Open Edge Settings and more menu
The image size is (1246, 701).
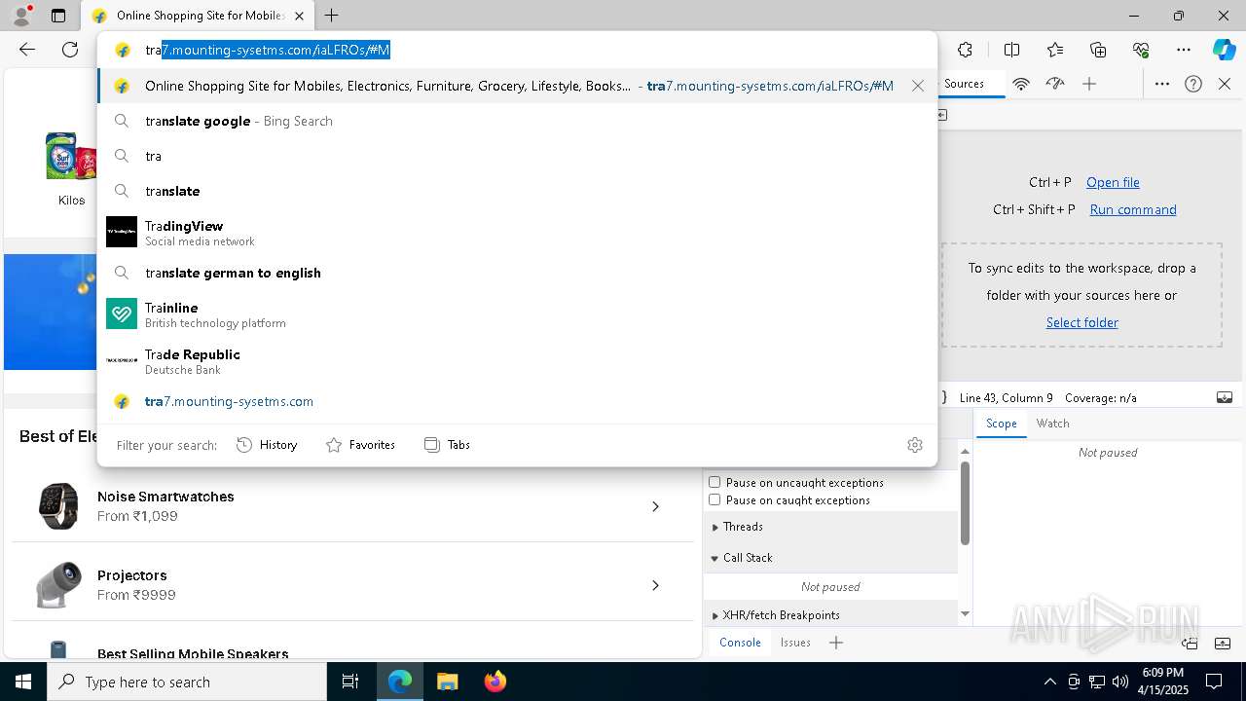coord(1184,50)
